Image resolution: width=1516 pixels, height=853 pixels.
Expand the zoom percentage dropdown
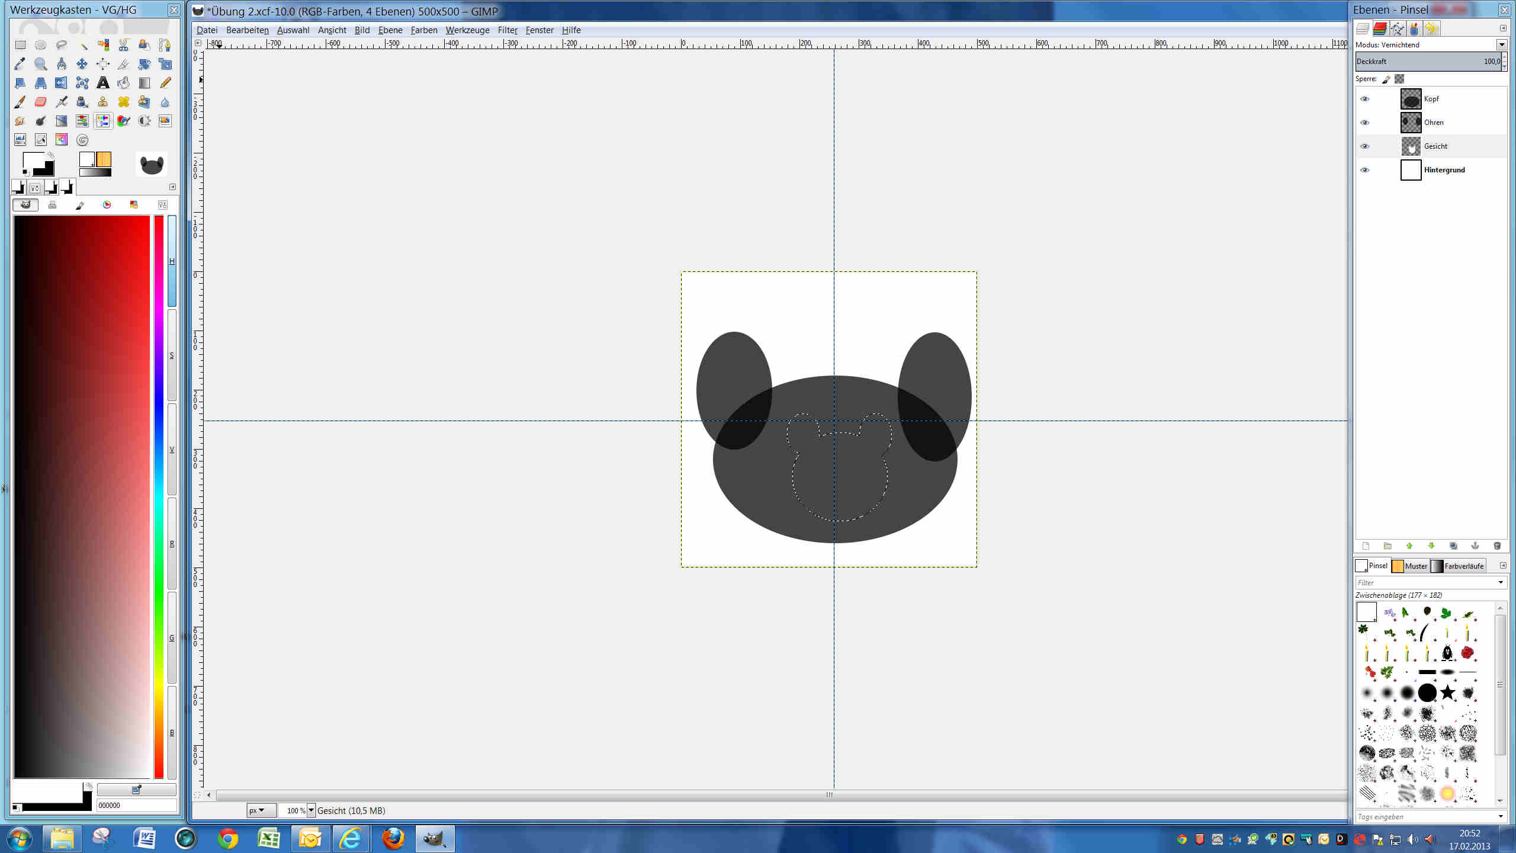point(311,810)
